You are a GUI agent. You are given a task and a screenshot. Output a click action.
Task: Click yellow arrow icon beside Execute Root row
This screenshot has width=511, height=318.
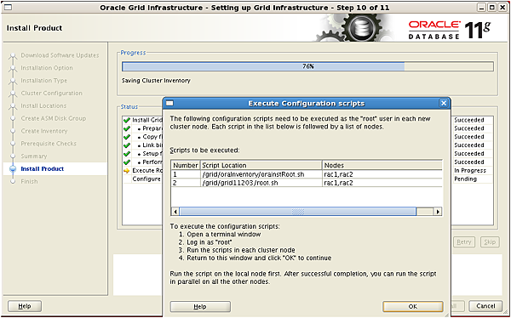[127, 171]
